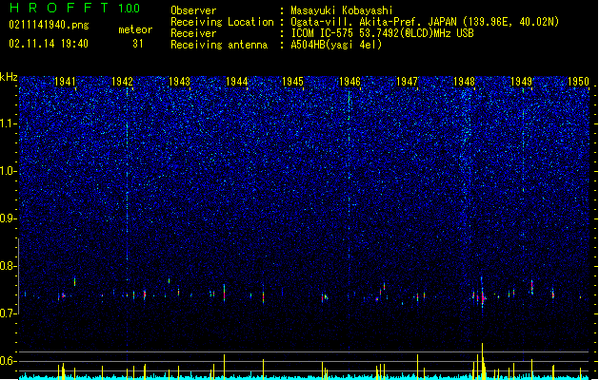Click the 'meteor' label
Image resolution: width=599 pixels, height=380 pixels.
(x=135, y=29)
